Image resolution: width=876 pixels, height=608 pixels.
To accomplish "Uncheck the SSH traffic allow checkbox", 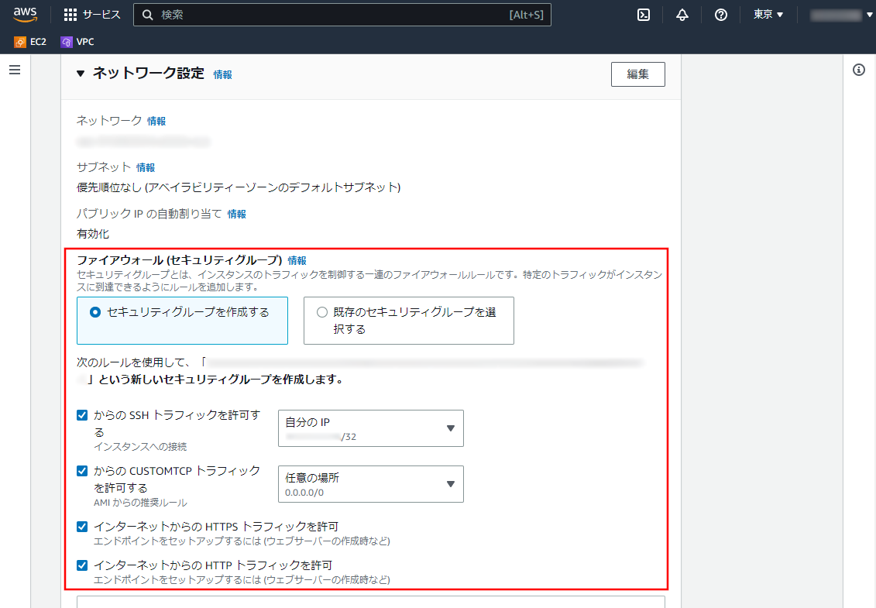I will point(82,416).
